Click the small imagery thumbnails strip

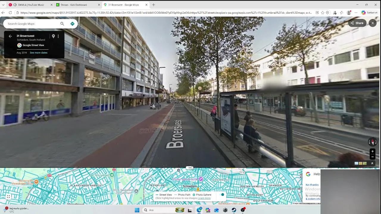[360, 163]
